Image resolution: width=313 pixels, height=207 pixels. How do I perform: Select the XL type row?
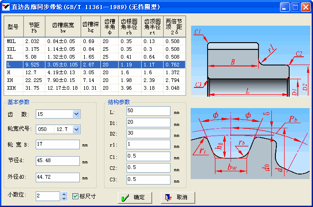coord(95,57)
